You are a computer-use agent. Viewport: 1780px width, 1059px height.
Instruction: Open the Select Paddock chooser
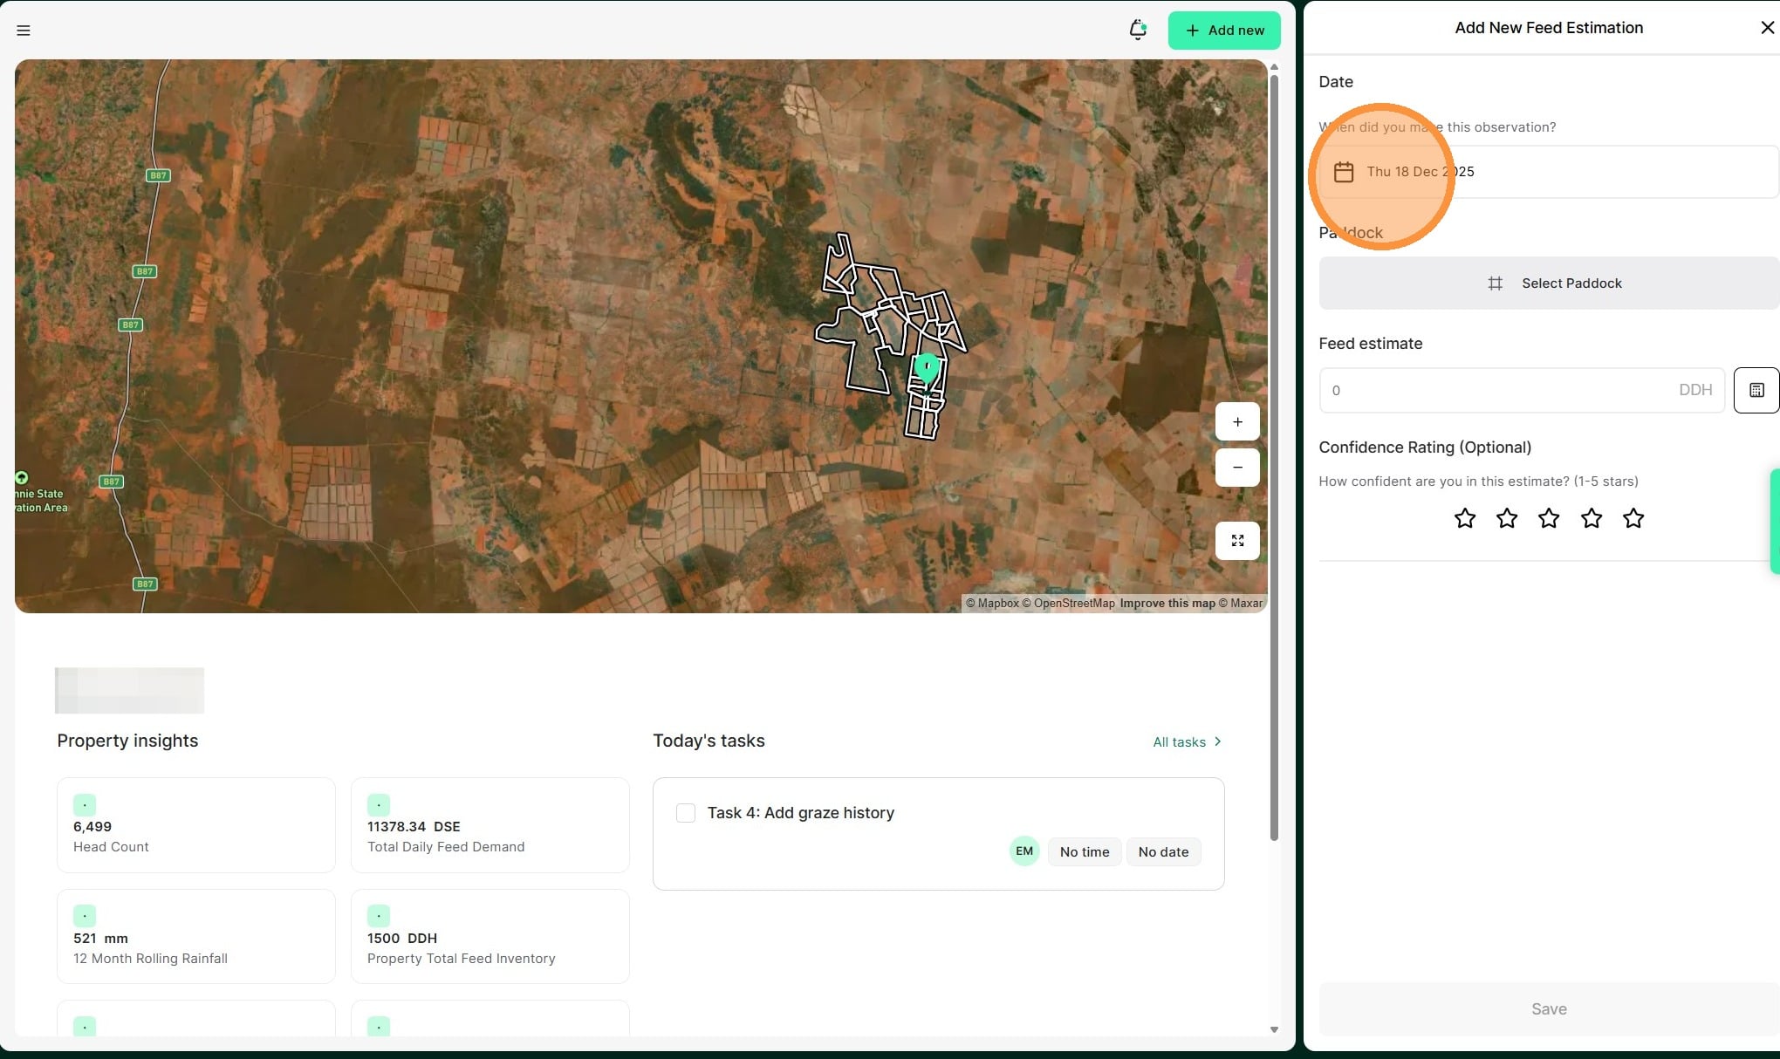coord(1548,284)
